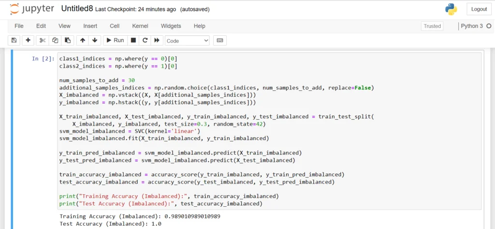Rename notebook by clicking Untitled8 title
495x229 pixels.
(77, 9)
